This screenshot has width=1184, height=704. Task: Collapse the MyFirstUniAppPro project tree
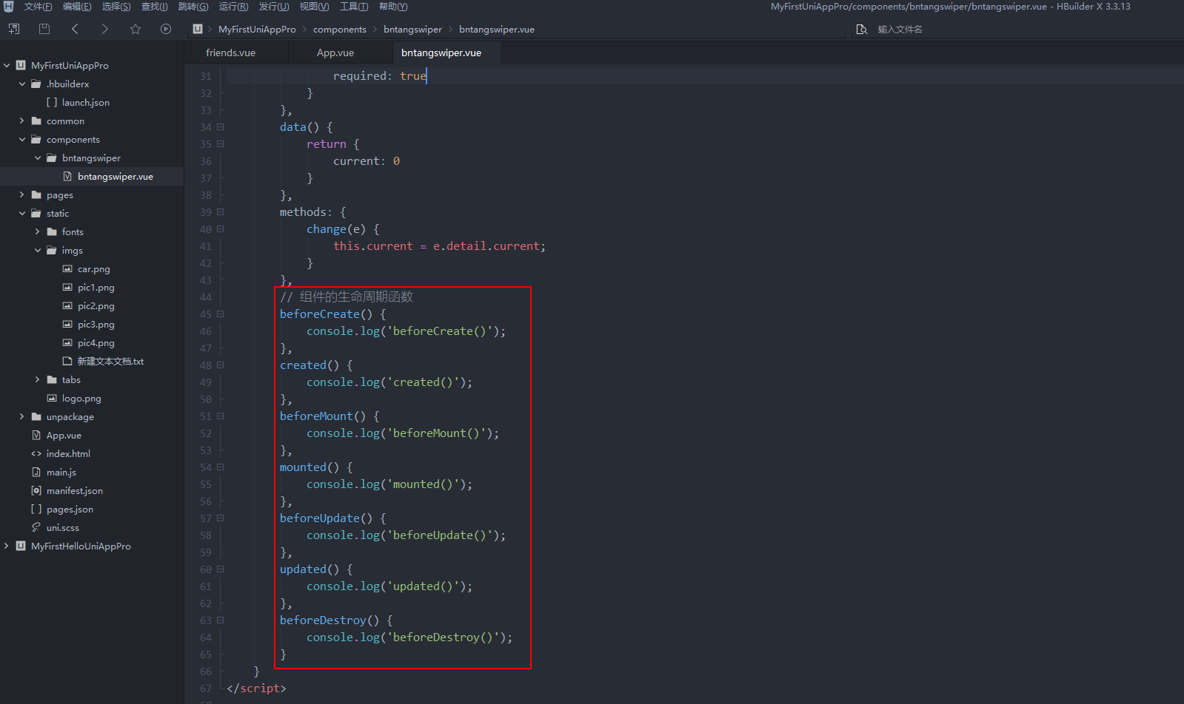(x=7, y=65)
